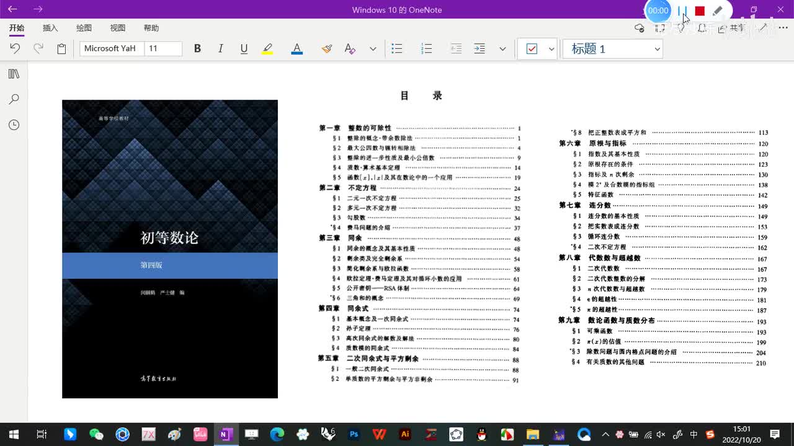
Task: Check the cloud sync status icon
Action: [x=640, y=28]
